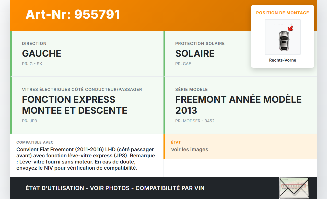
Task: Select the GAUCHE direction value
Action: coord(42,53)
